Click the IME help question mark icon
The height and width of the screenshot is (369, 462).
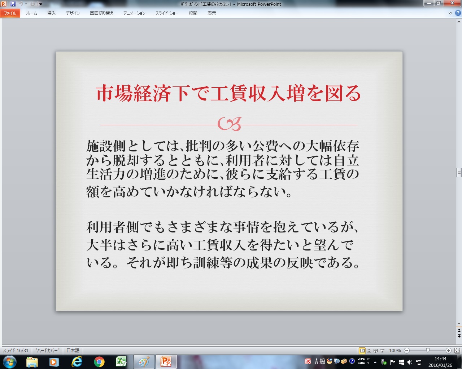pyautogui.click(x=352, y=361)
